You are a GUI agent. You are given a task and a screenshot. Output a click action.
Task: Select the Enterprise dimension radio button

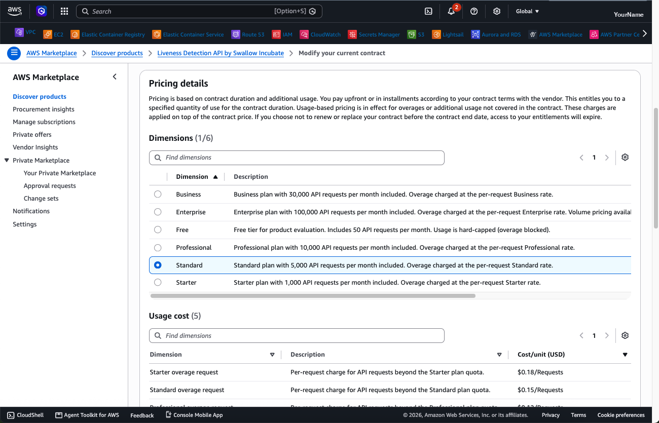[158, 212]
